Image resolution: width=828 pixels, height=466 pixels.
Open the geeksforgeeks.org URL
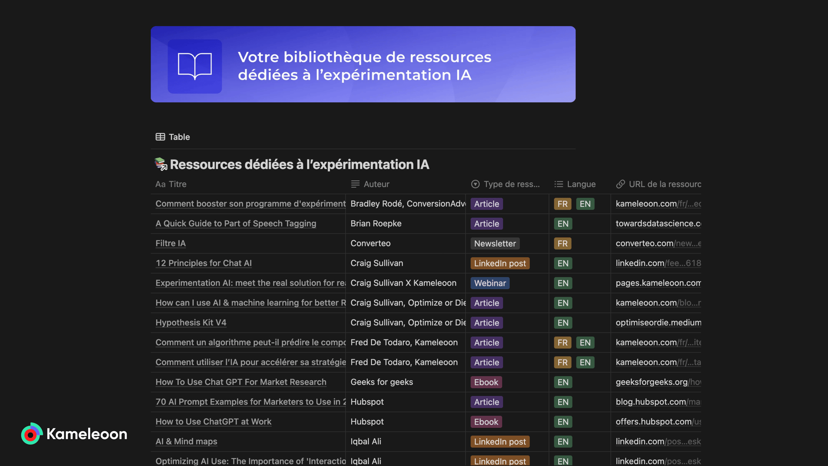pyautogui.click(x=658, y=382)
